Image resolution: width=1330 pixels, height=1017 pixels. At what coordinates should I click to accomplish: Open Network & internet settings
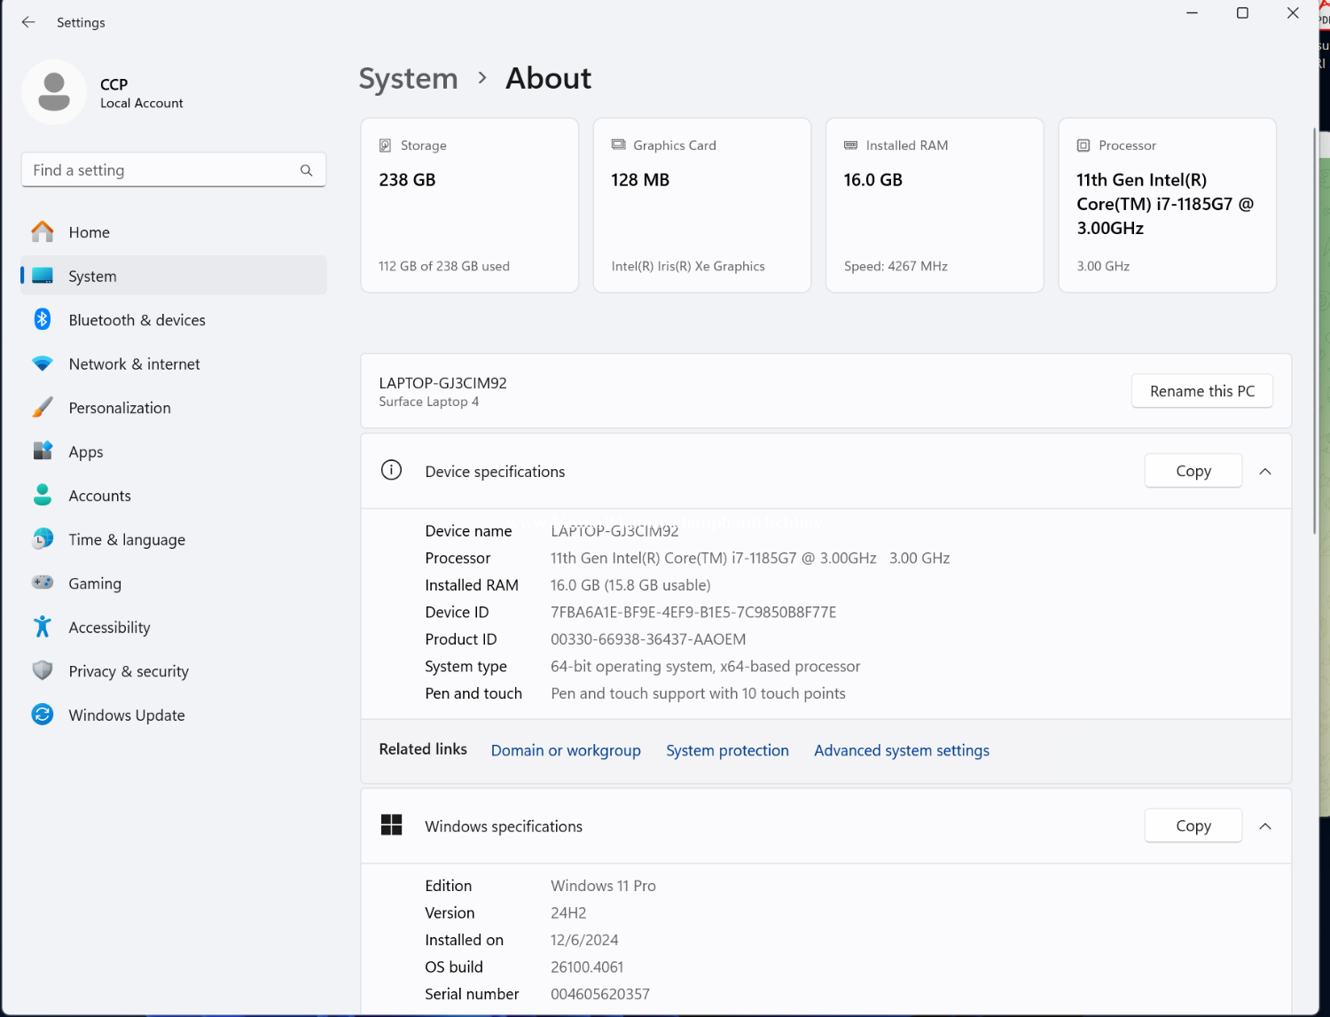tap(174, 364)
